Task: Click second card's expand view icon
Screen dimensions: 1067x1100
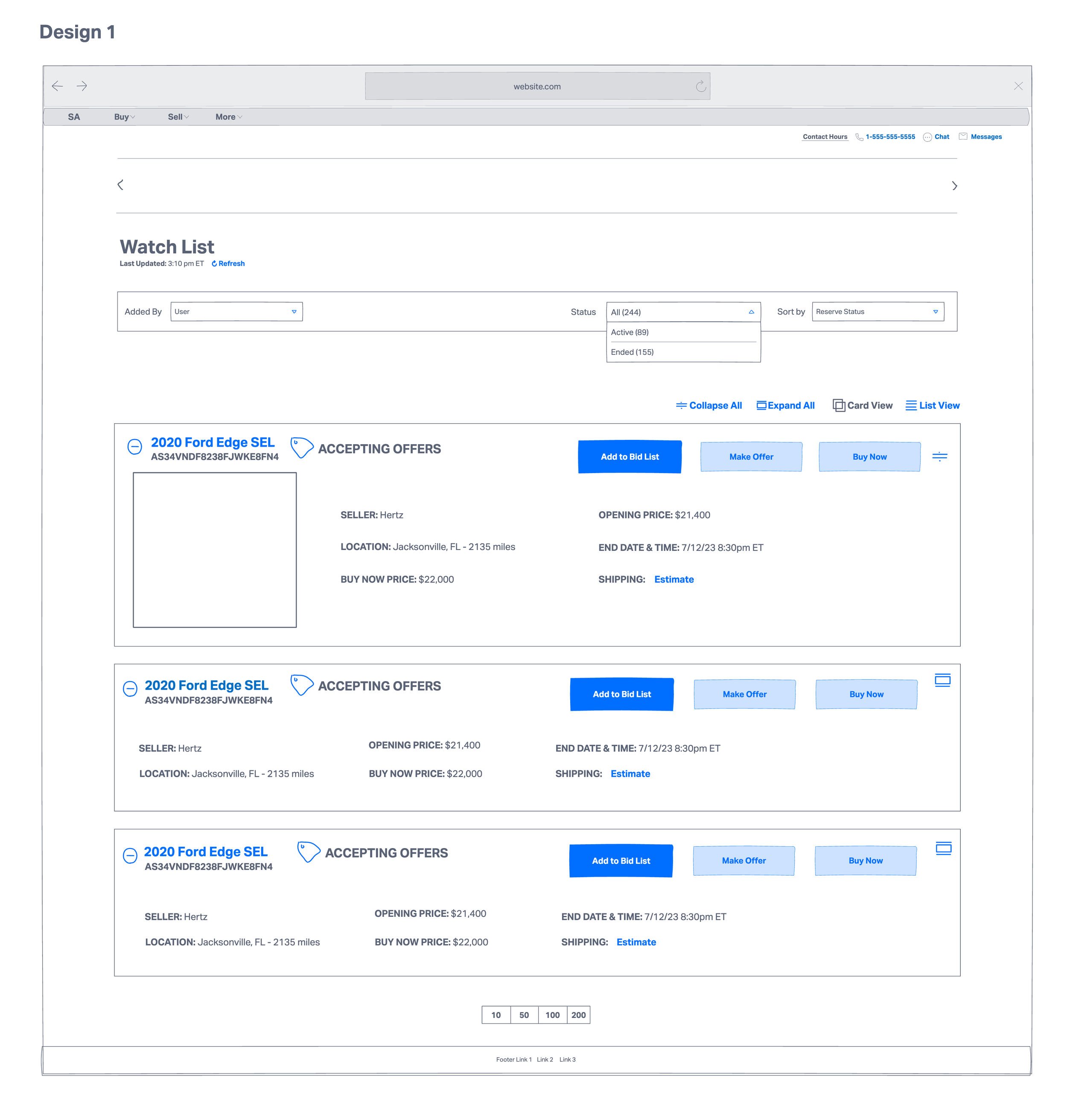Action: [x=942, y=680]
